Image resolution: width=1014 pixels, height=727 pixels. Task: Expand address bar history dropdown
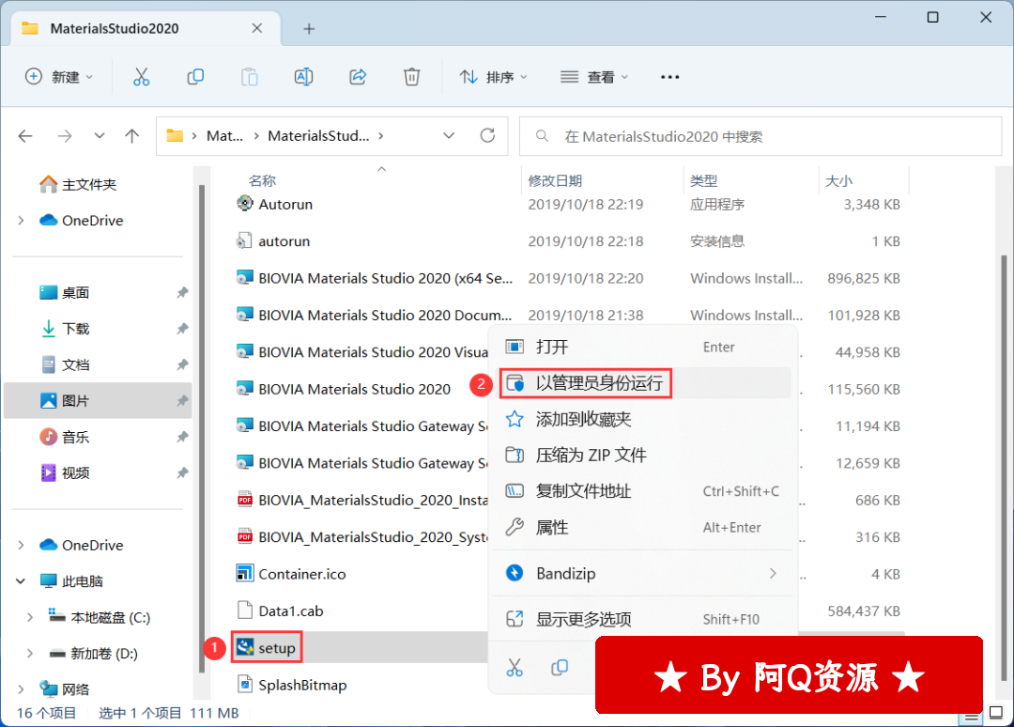tap(448, 136)
